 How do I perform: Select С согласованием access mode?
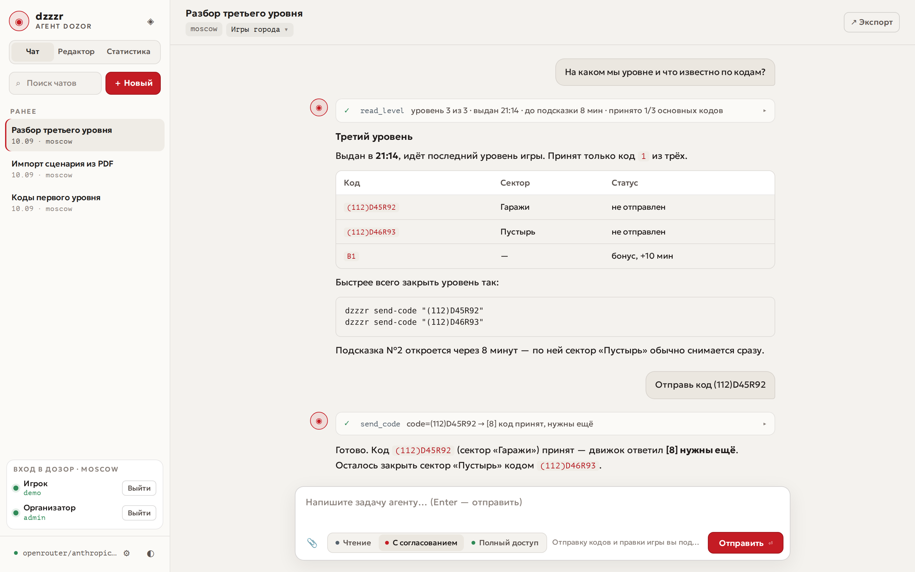click(x=421, y=542)
